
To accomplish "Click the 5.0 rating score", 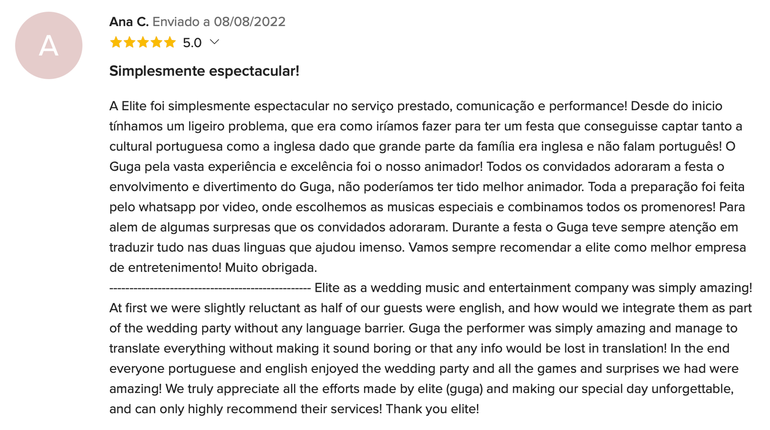I will (x=192, y=43).
